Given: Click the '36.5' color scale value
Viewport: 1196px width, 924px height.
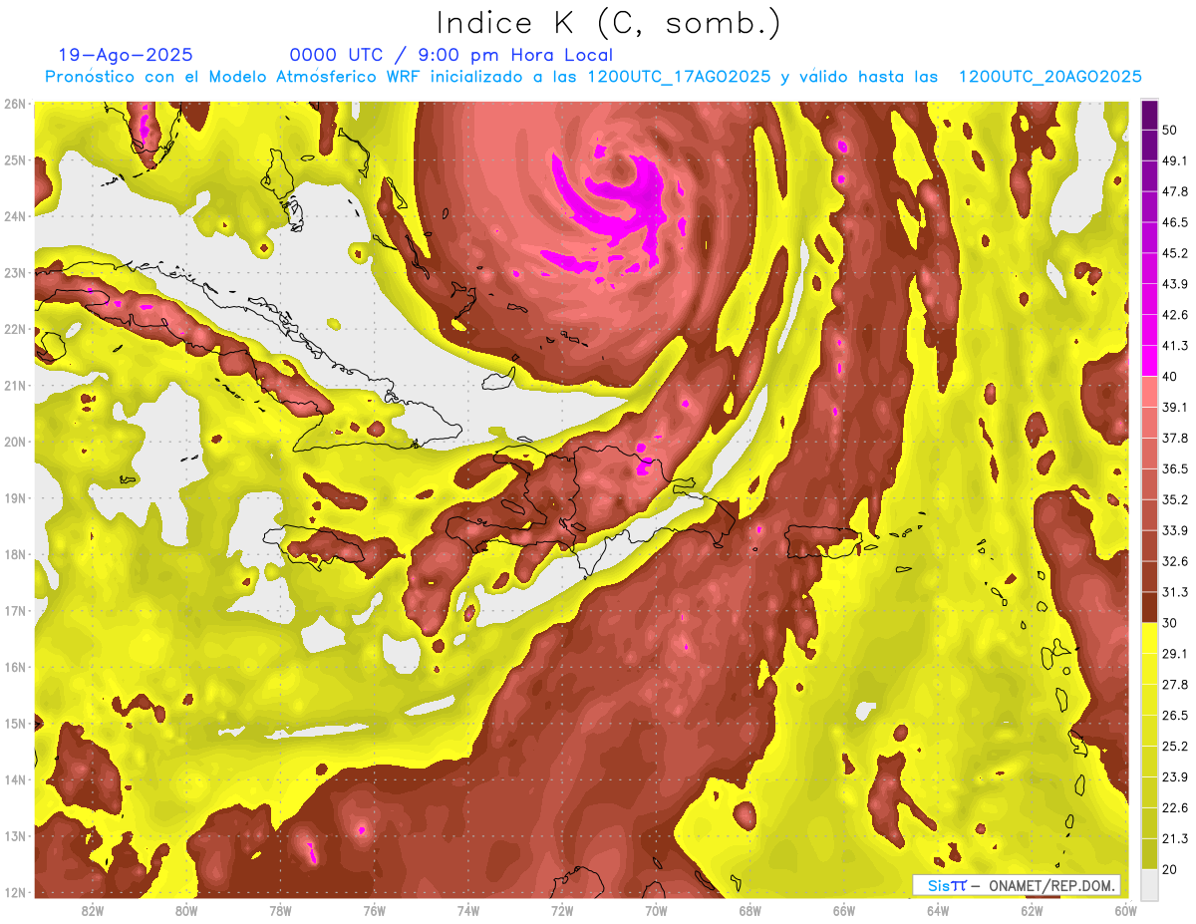Looking at the screenshot, I should 1174,468.
